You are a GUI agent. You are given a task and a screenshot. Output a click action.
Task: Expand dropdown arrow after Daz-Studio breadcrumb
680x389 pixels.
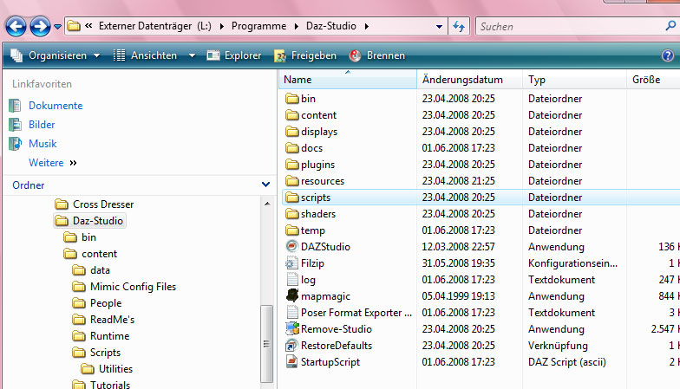(x=367, y=26)
